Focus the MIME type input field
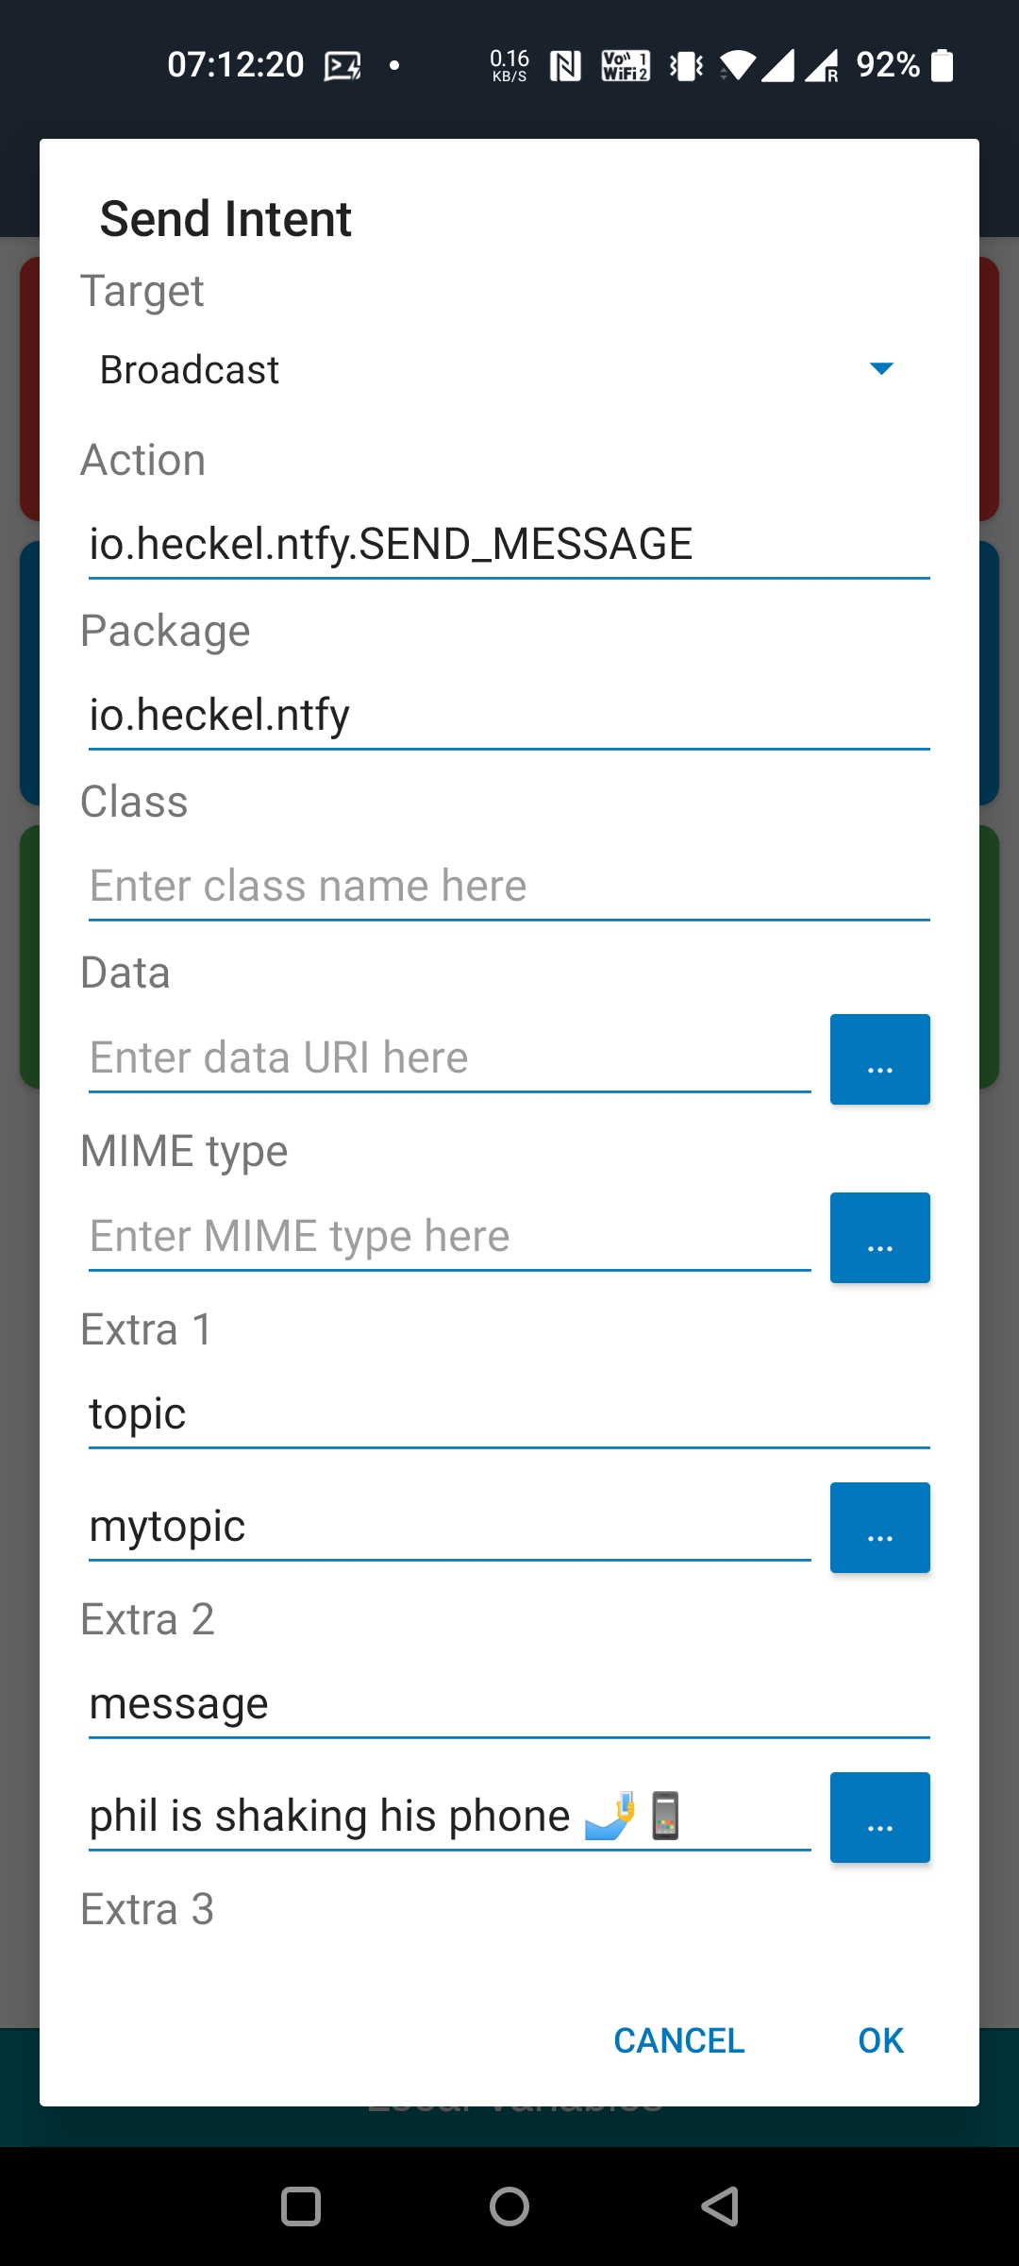 (449, 1236)
